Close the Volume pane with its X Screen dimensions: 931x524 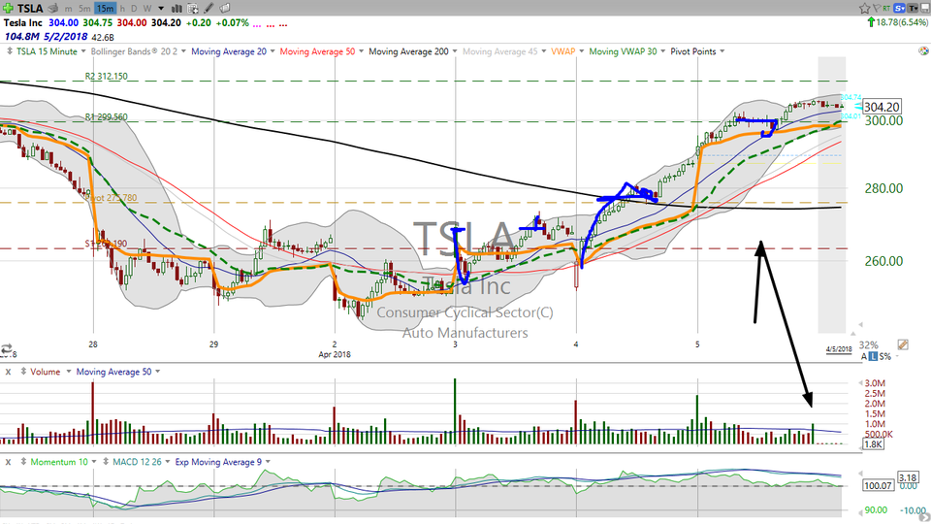point(9,372)
